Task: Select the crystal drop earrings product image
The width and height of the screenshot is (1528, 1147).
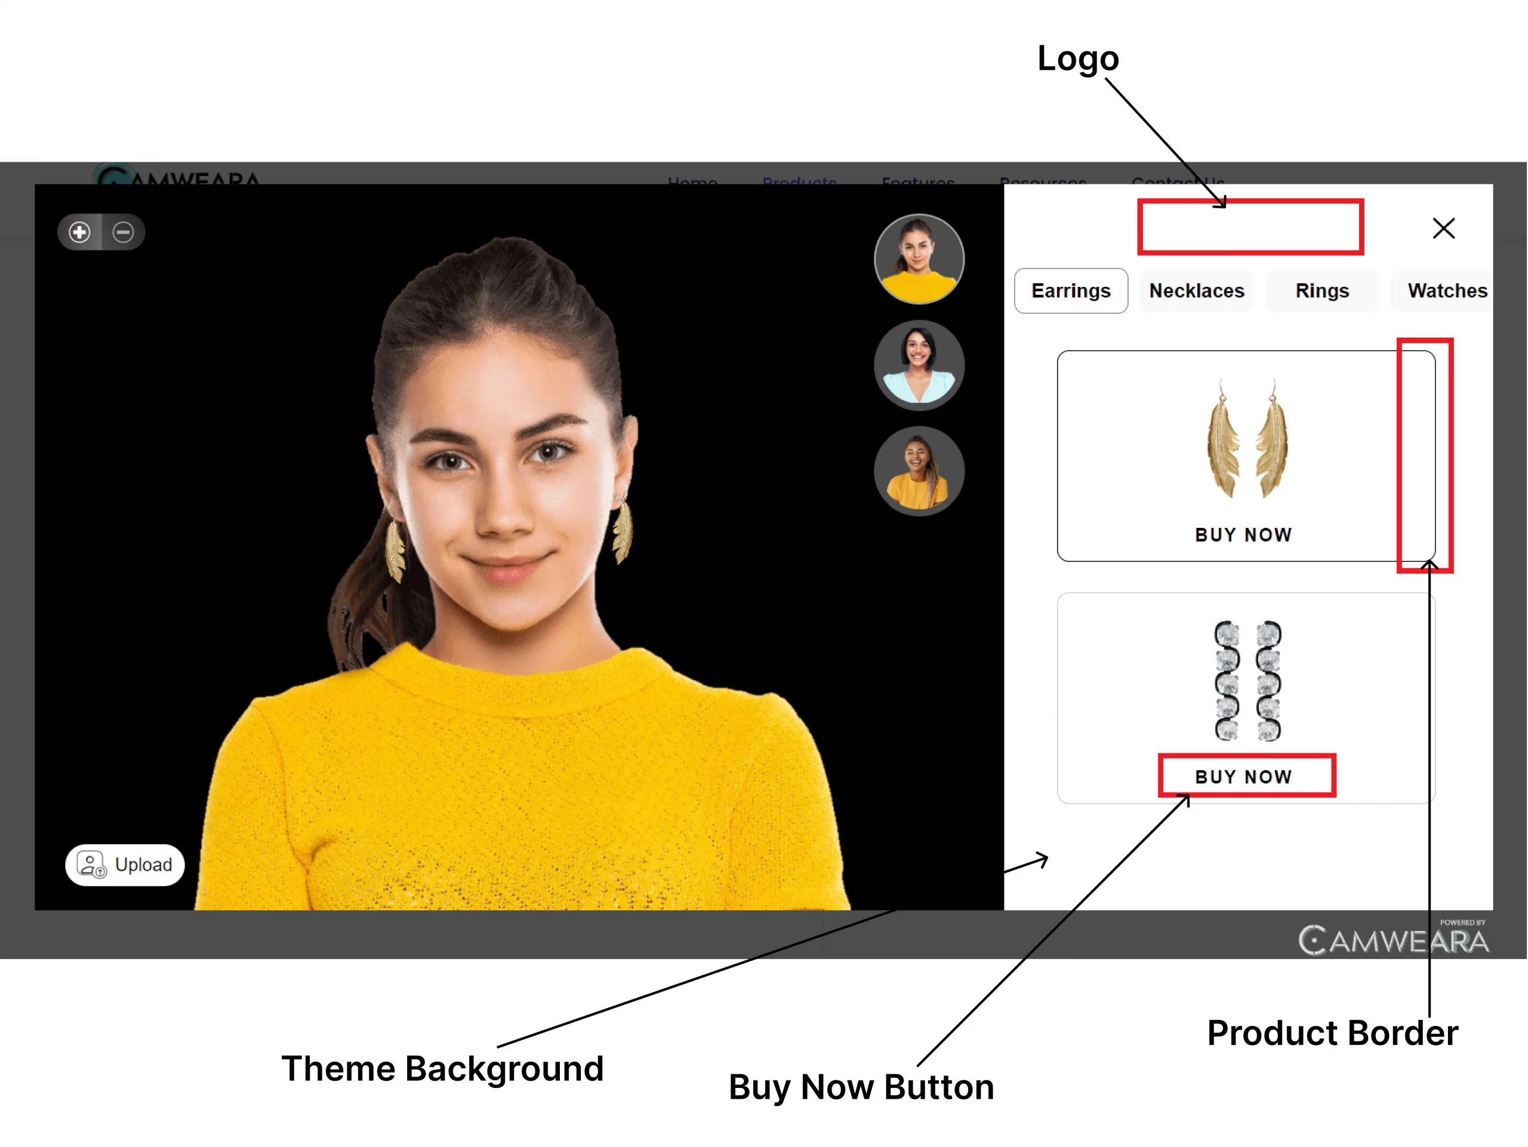Action: [1247, 681]
